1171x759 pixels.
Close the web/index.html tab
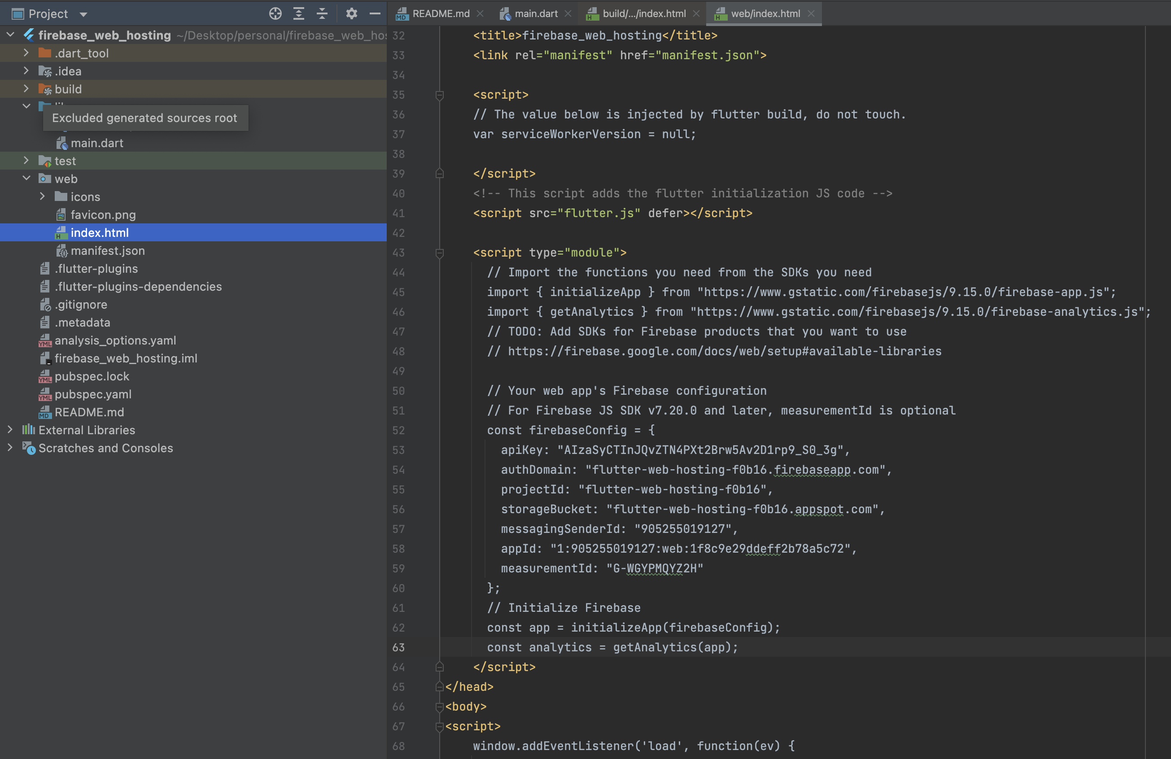[811, 14]
